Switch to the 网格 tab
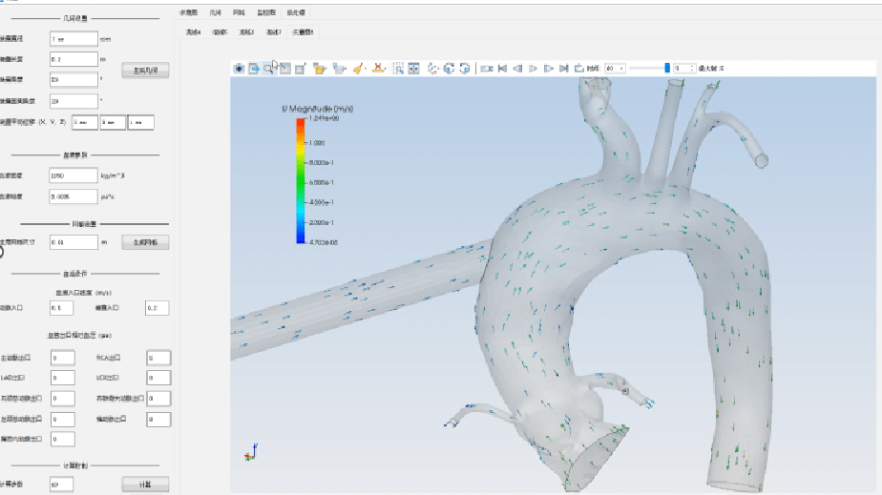The image size is (882, 495). pyautogui.click(x=239, y=12)
